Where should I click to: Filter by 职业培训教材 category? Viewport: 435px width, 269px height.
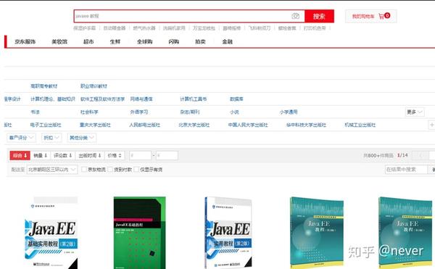pos(94,86)
